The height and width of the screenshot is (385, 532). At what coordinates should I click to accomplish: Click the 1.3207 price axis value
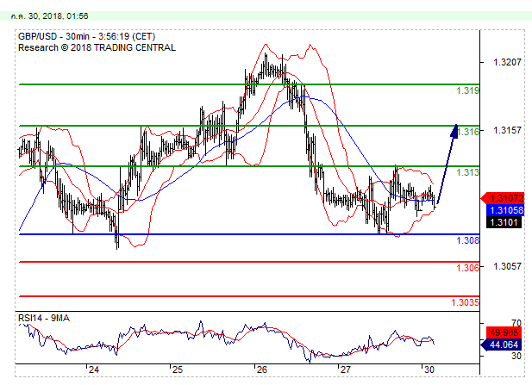pos(507,62)
